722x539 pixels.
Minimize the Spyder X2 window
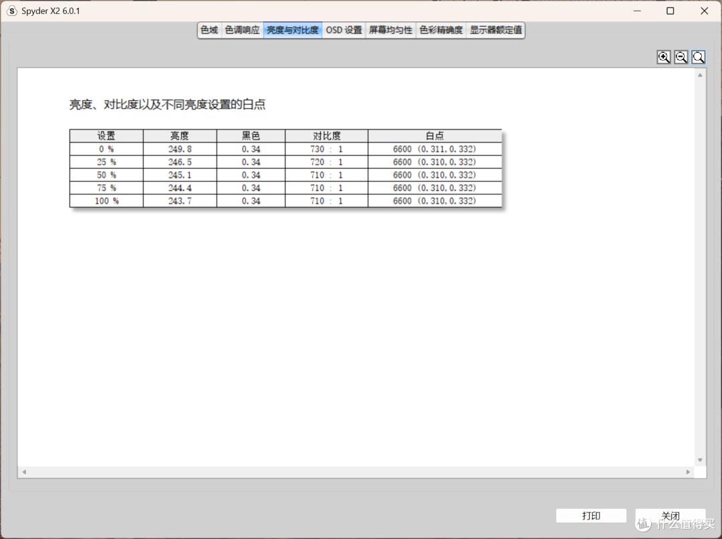[637, 11]
